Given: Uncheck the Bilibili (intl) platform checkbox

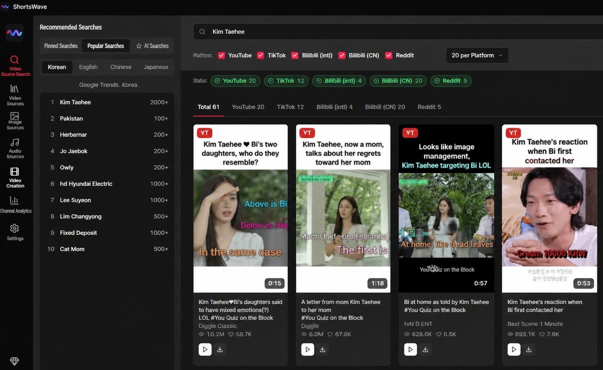Looking at the screenshot, I should pos(295,55).
